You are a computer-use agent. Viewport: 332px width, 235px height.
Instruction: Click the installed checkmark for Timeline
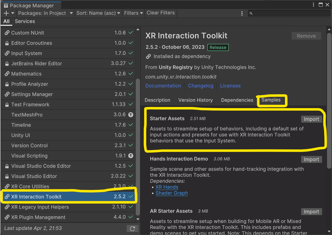coord(131,125)
